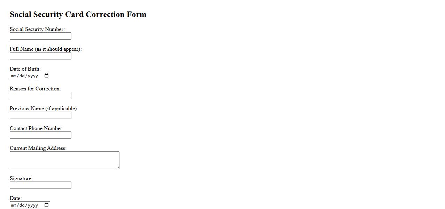Click the "Social Security Number:" label
445x209 pixels.
pyautogui.click(x=37, y=29)
